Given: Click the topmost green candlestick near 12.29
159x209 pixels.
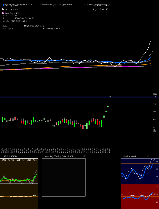Looking at the screenshot, I should tap(110, 97).
